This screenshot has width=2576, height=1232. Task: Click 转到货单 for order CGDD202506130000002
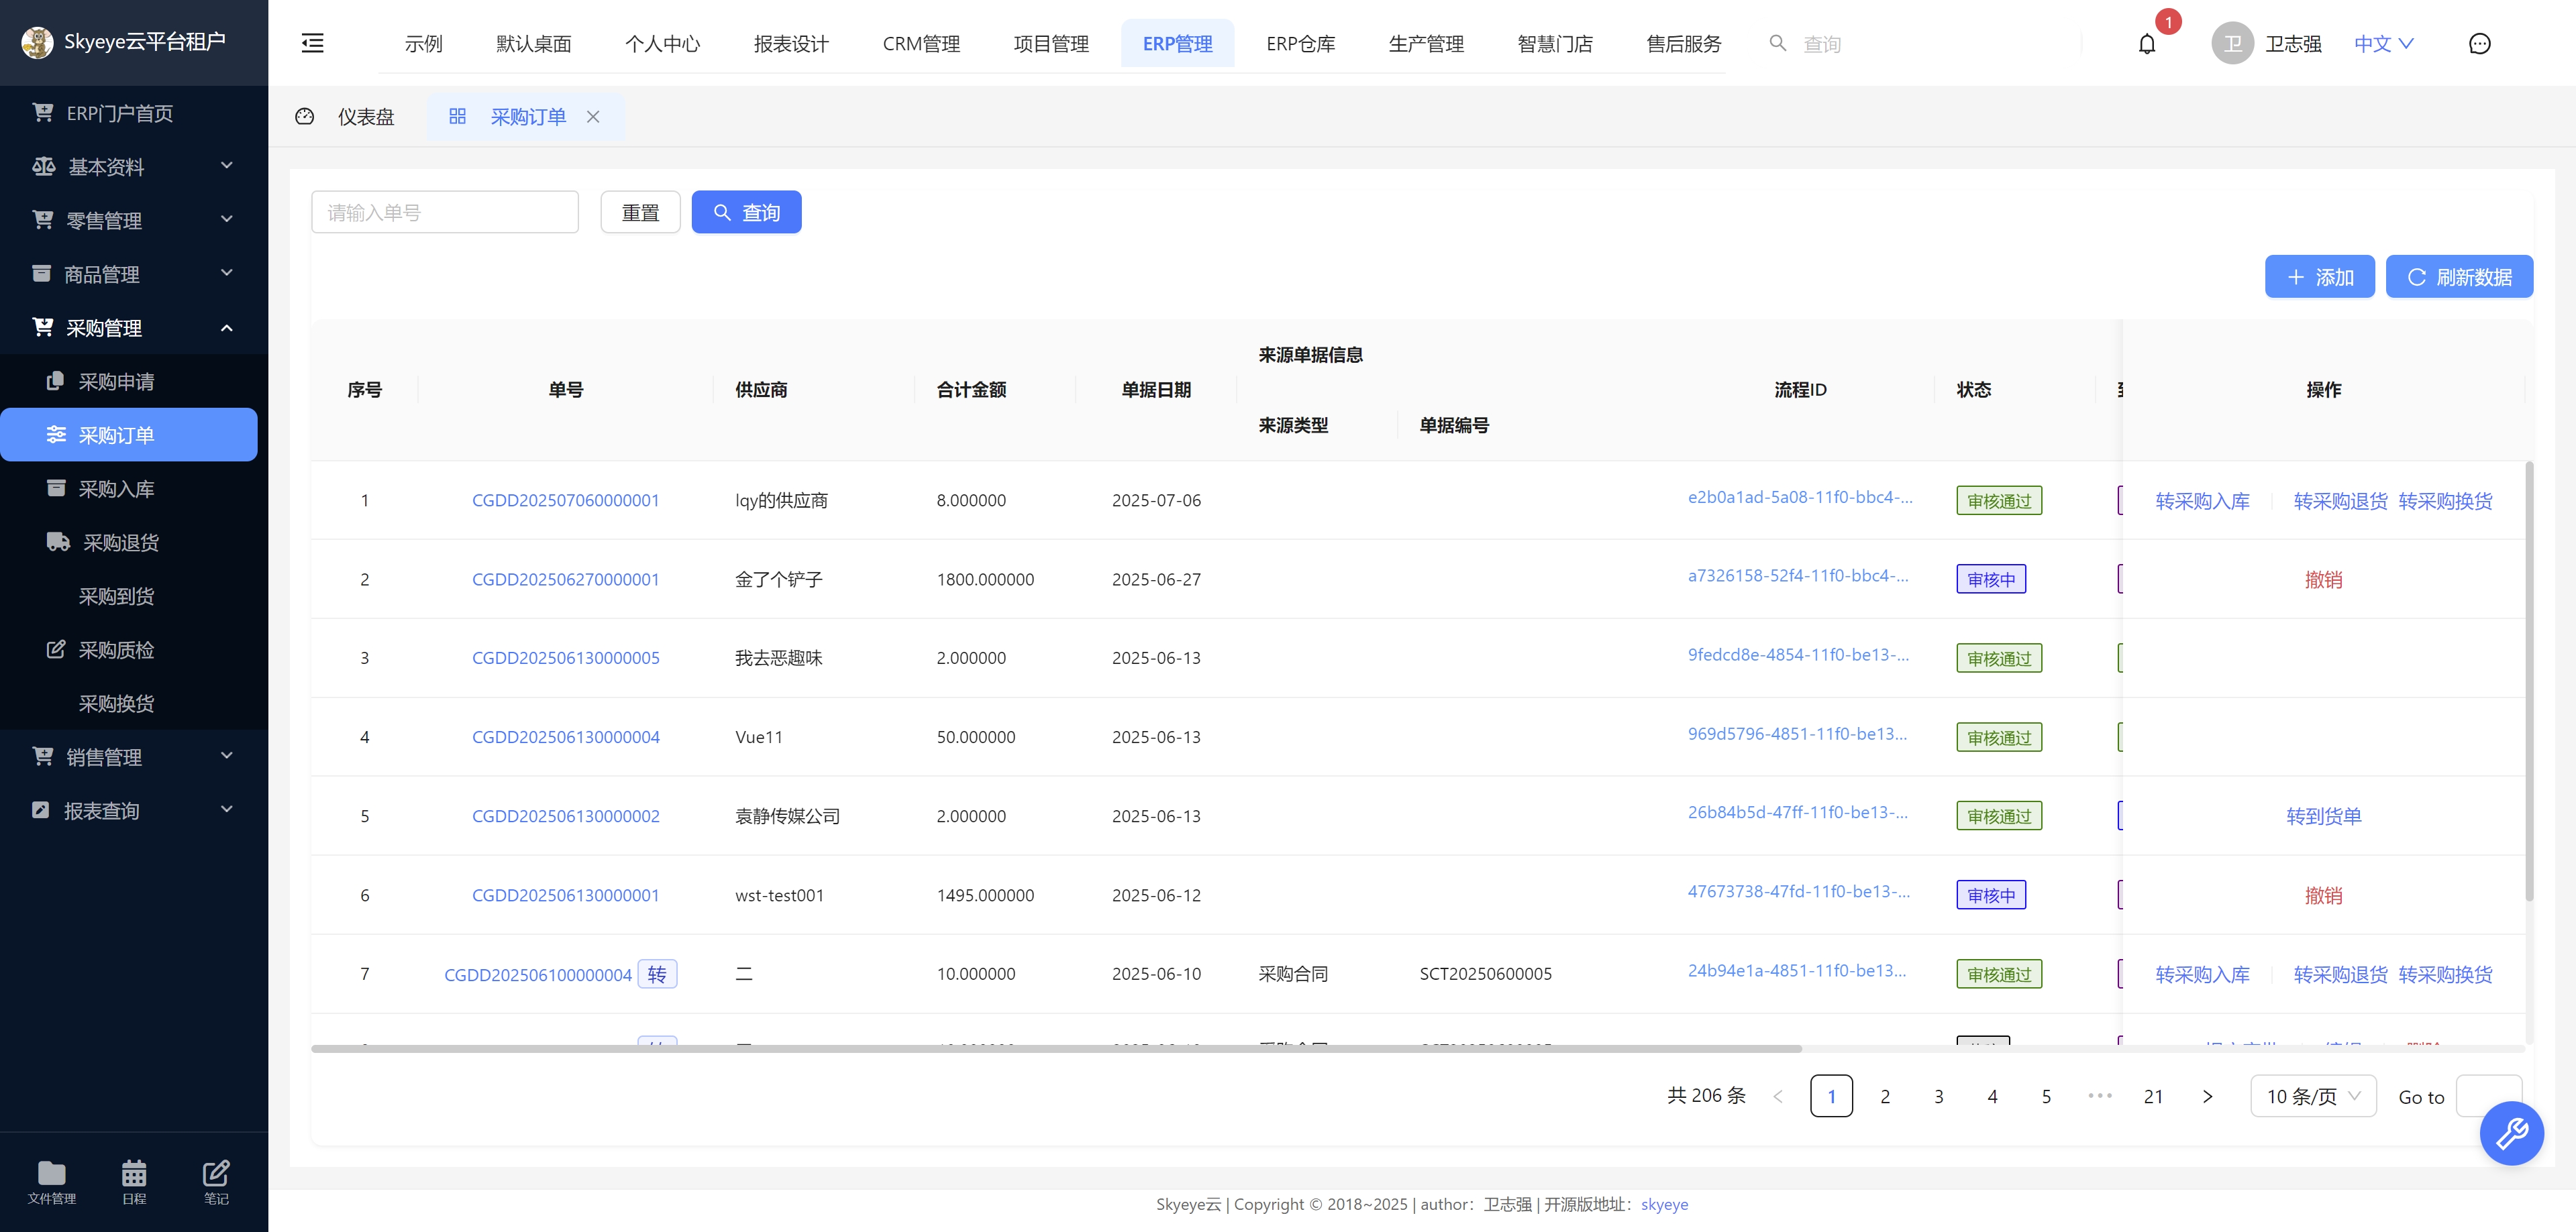pyautogui.click(x=2323, y=816)
